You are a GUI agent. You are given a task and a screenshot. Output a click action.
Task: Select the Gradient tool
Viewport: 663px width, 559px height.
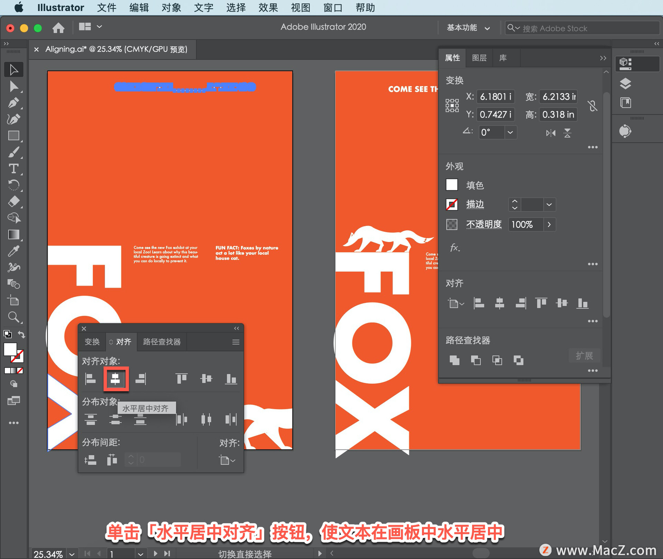[x=13, y=235]
